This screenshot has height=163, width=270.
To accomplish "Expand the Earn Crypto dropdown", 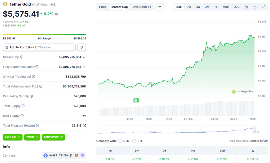I will pyautogui.click(x=53, y=137).
